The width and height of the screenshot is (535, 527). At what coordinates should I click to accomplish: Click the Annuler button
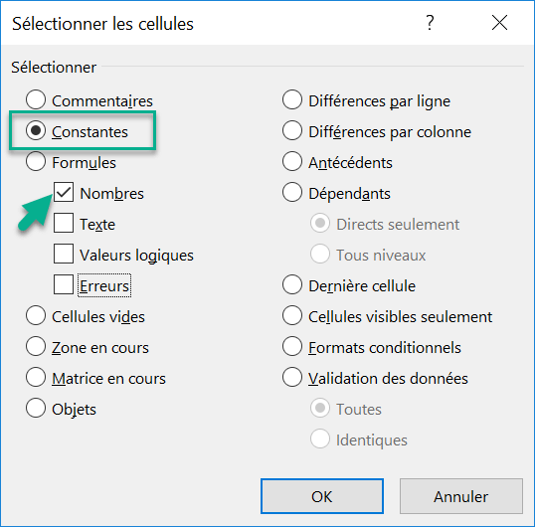[x=461, y=496]
